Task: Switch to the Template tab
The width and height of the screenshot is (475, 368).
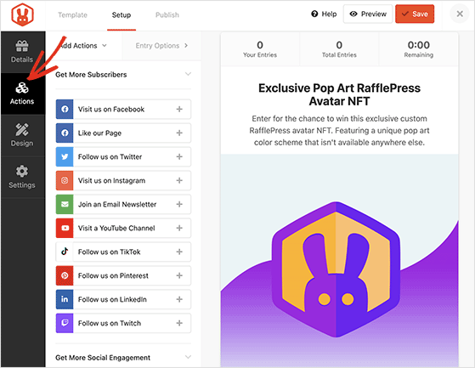Action: 72,14
